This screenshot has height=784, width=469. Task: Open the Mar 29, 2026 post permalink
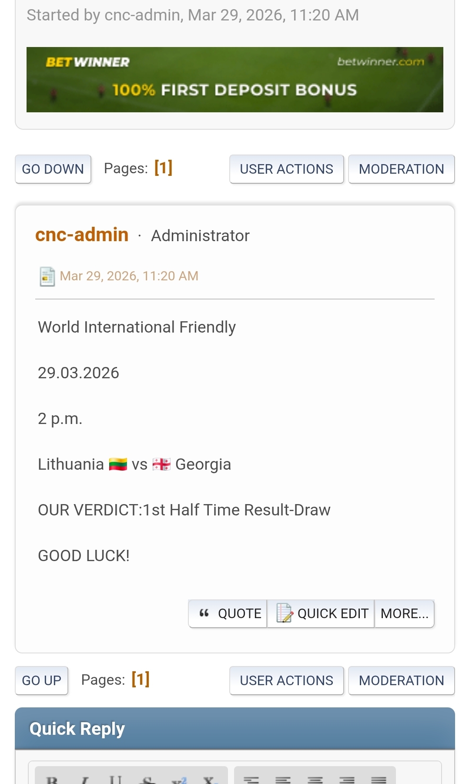(129, 276)
